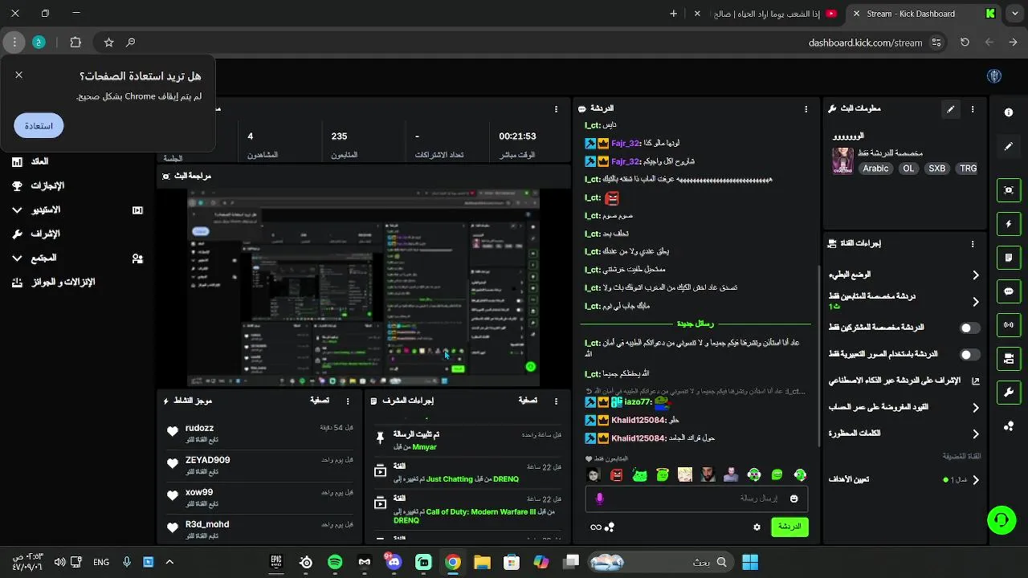
Task: Expand banned words row
Action: pyautogui.click(x=904, y=434)
